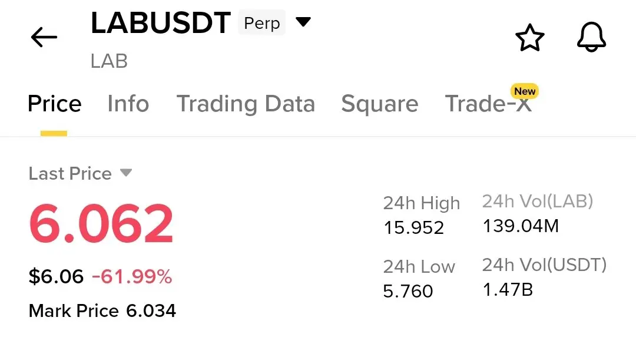Click the large red 6.062 price
The image size is (636, 337).
101,224
